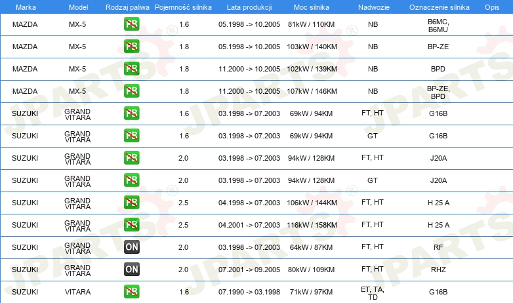Image resolution: width=513 pixels, height=303 pixels.
Task: Click the petrol icon in the Suzuki Vitara 71kW row
Action: (x=131, y=292)
